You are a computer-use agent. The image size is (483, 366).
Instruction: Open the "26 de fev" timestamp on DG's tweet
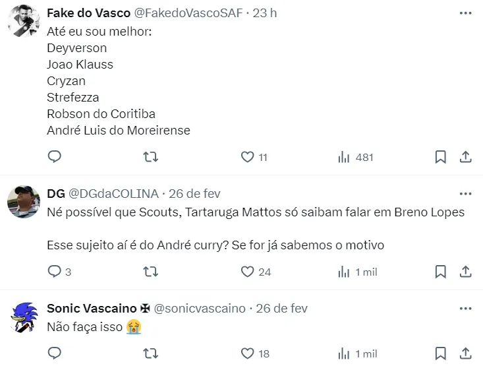[194, 193]
